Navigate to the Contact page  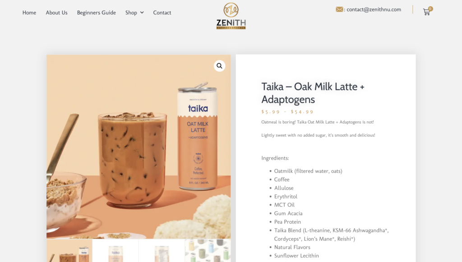162,13
